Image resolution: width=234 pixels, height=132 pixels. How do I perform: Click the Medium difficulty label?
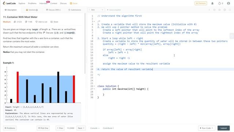(7, 22)
